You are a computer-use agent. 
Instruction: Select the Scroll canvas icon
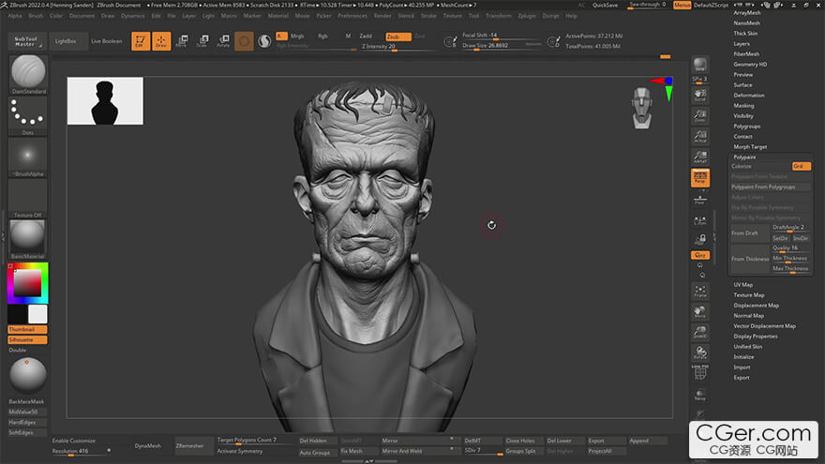[699, 96]
